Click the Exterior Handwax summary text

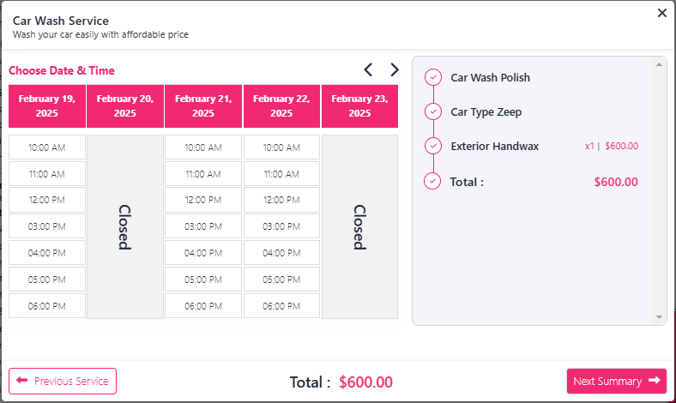point(494,147)
